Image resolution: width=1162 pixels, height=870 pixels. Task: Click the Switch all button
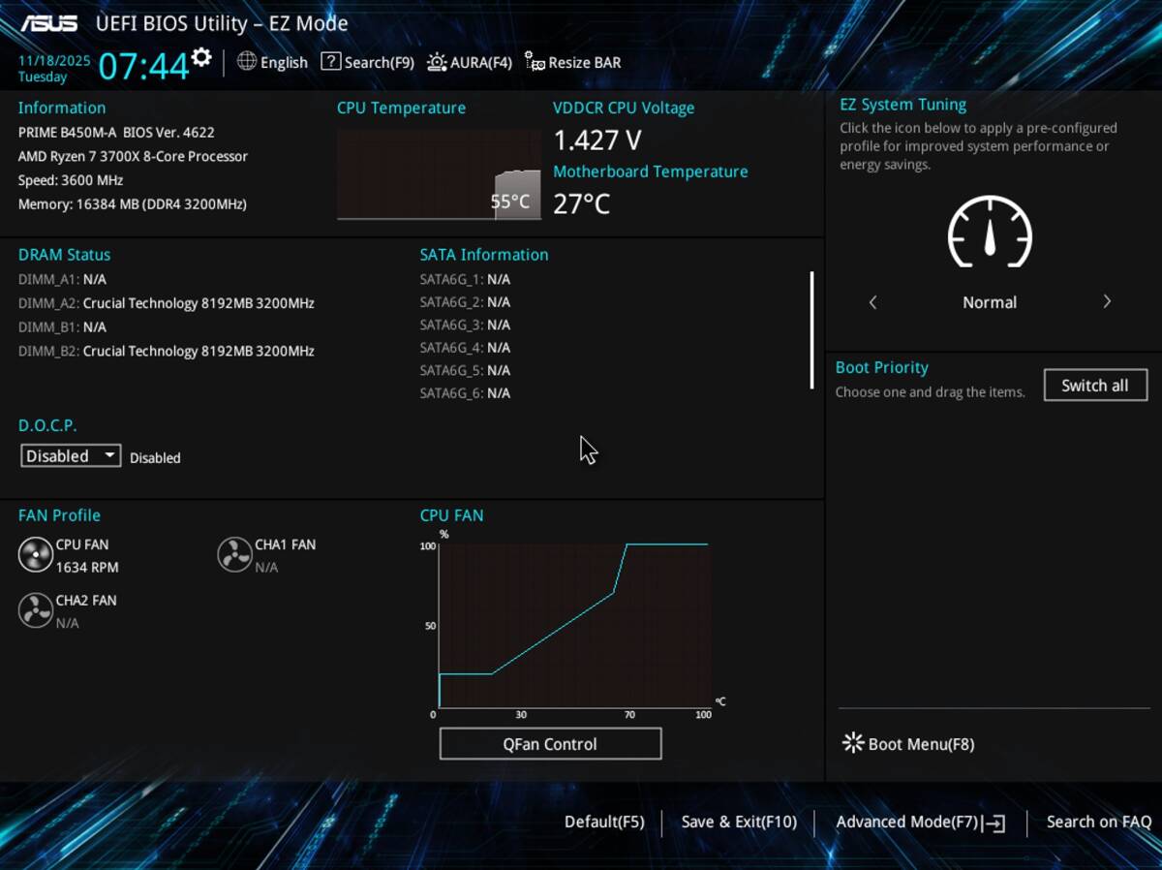pyautogui.click(x=1095, y=385)
